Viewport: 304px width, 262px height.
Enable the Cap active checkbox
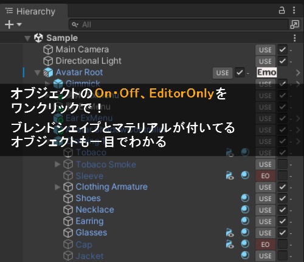click(x=283, y=244)
